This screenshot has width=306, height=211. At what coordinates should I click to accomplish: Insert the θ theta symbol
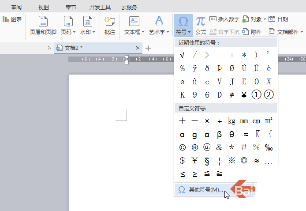pos(231,135)
